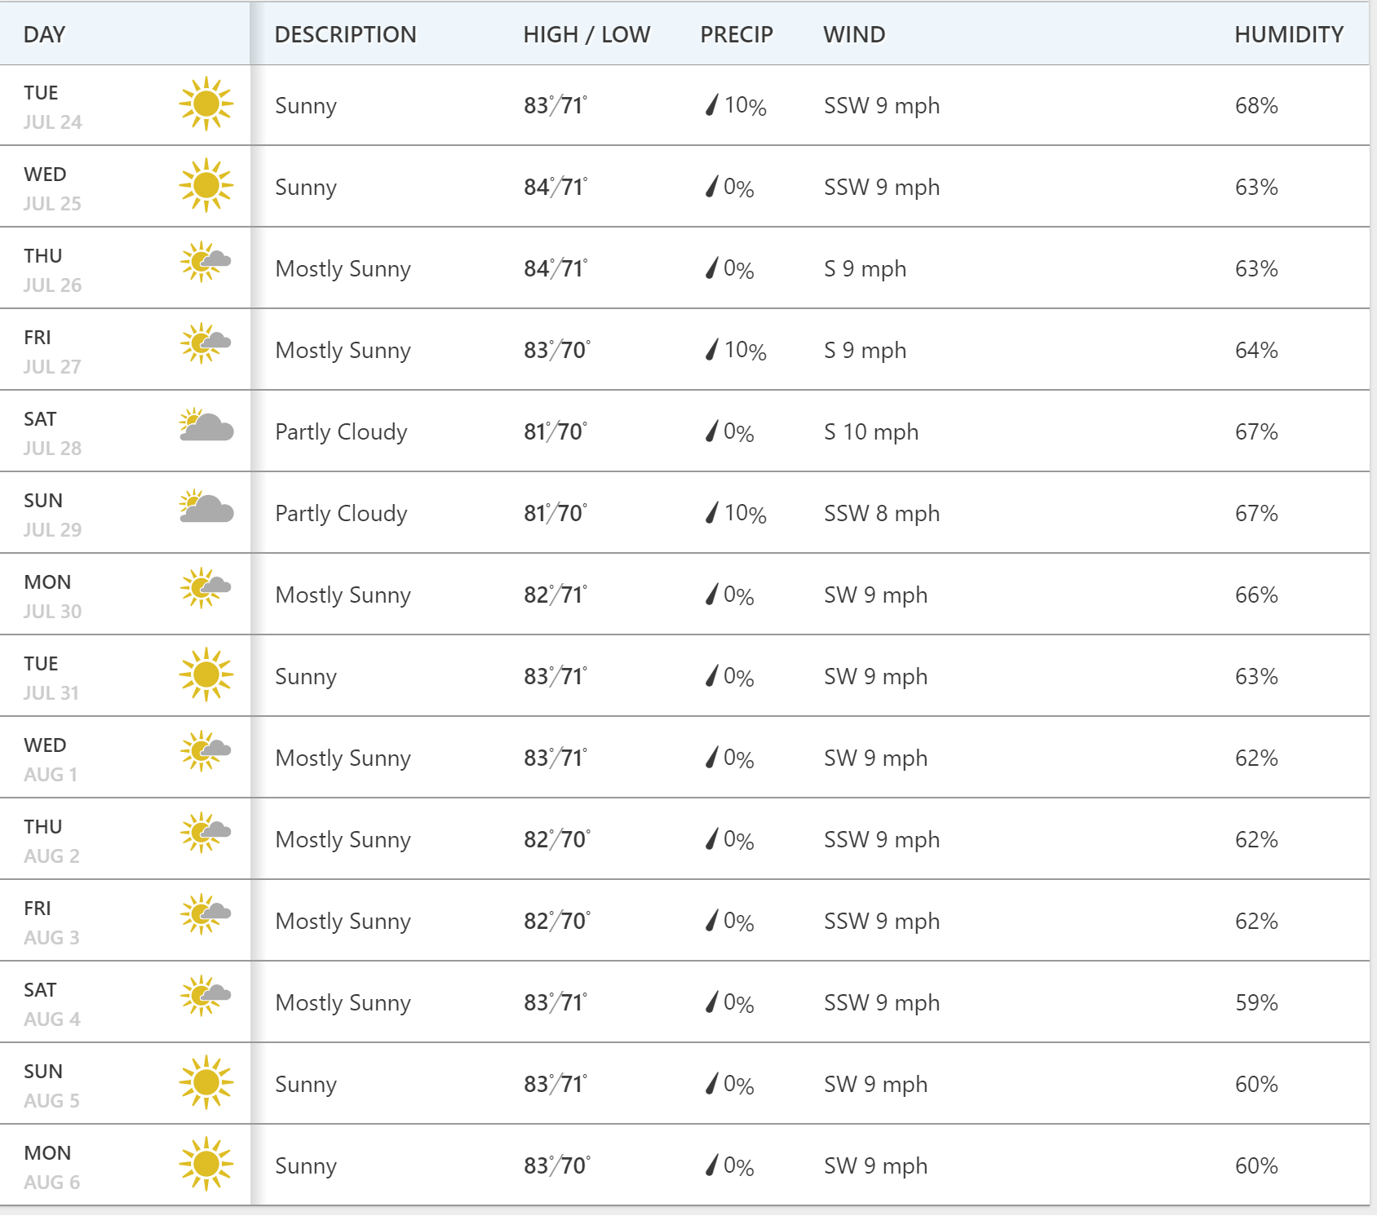Click the S 10 mph wind value
This screenshot has height=1216, width=1377.
pos(871,431)
